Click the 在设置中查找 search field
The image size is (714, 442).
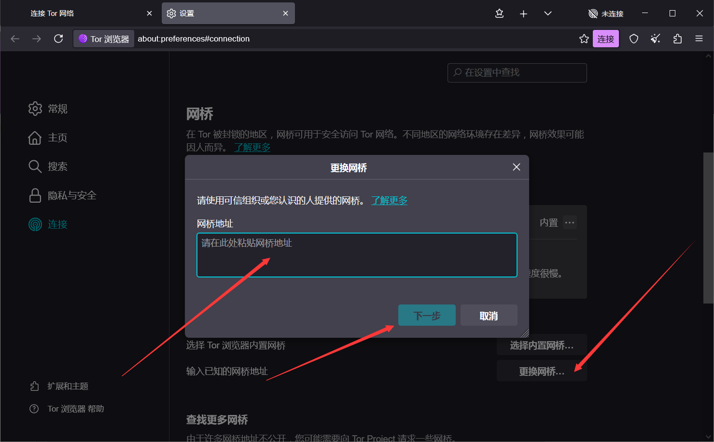(x=517, y=73)
